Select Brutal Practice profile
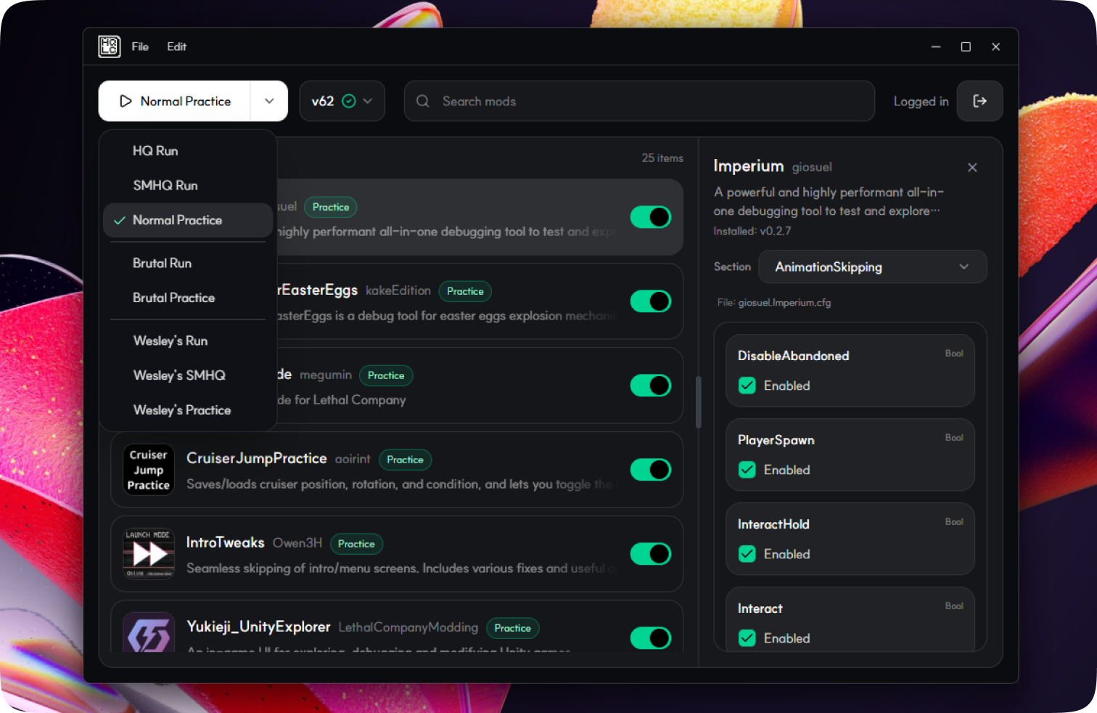Screen dimensions: 1097x713 pyautogui.click(x=188, y=298)
